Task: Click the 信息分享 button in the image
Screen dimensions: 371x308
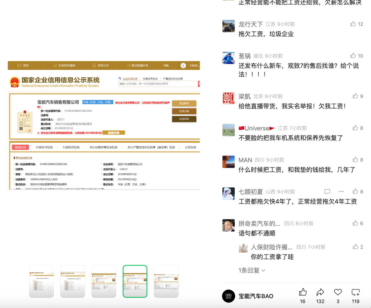Action: point(184,111)
